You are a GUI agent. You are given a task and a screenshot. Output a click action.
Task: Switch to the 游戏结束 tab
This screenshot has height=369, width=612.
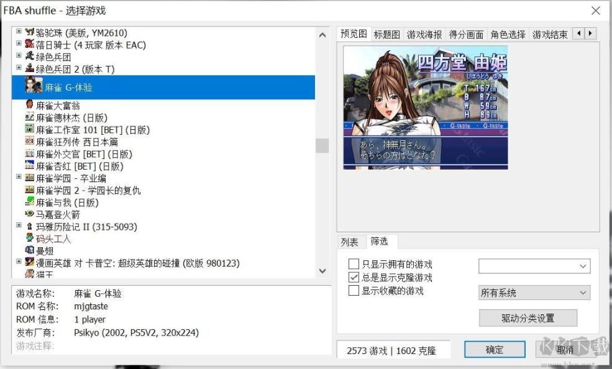[x=550, y=35]
